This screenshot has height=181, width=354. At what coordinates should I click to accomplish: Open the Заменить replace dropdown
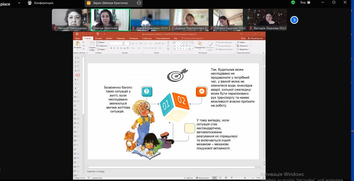(x=244, y=46)
